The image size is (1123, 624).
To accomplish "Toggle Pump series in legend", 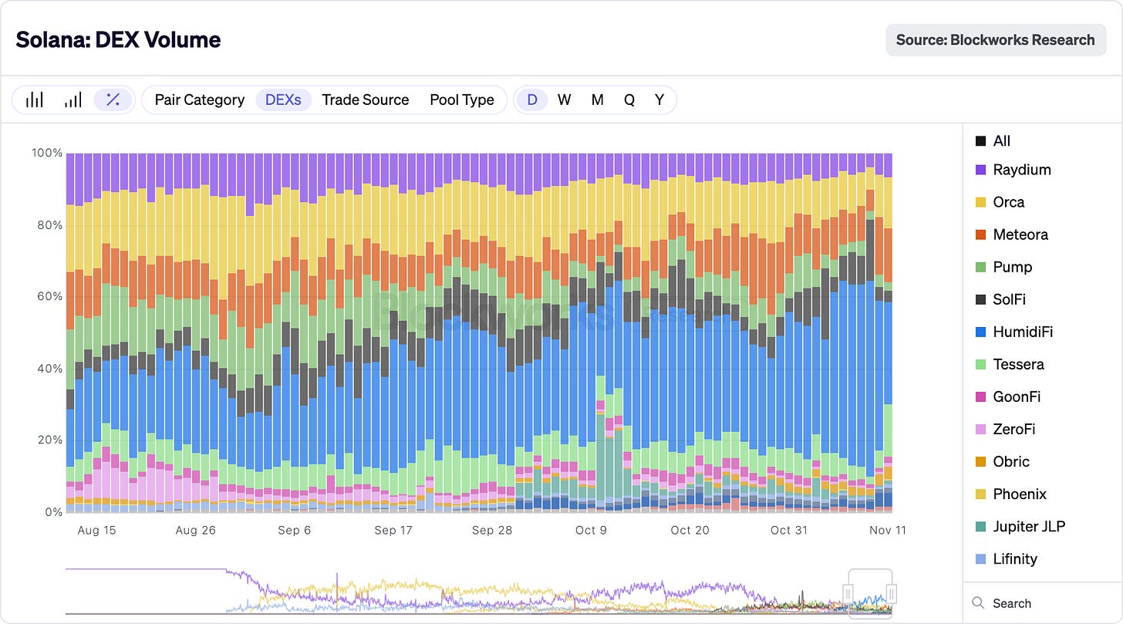I will (x=1003, y=267).
